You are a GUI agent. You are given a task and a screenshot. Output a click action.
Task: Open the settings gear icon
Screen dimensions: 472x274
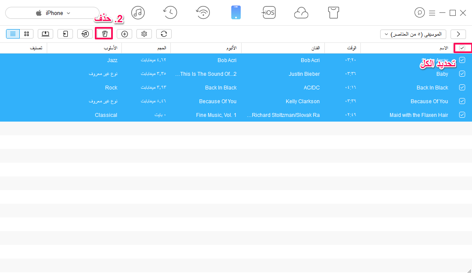[144, 34]
